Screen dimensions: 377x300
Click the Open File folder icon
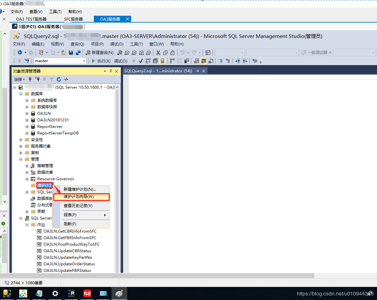(x=64, y=52)
